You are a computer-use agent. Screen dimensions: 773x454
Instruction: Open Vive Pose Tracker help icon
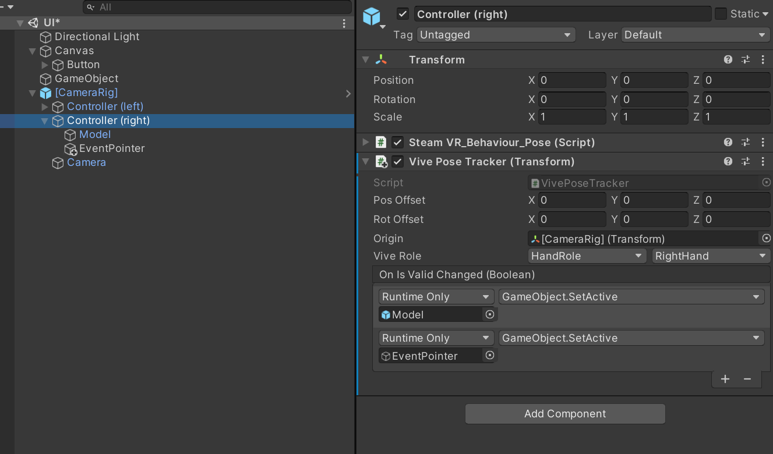pyautogui.click(x=728, y=161)
